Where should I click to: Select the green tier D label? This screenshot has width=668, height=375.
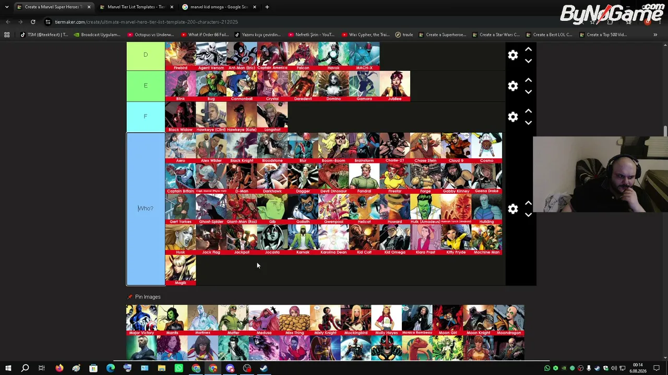(x=146, y=55)
